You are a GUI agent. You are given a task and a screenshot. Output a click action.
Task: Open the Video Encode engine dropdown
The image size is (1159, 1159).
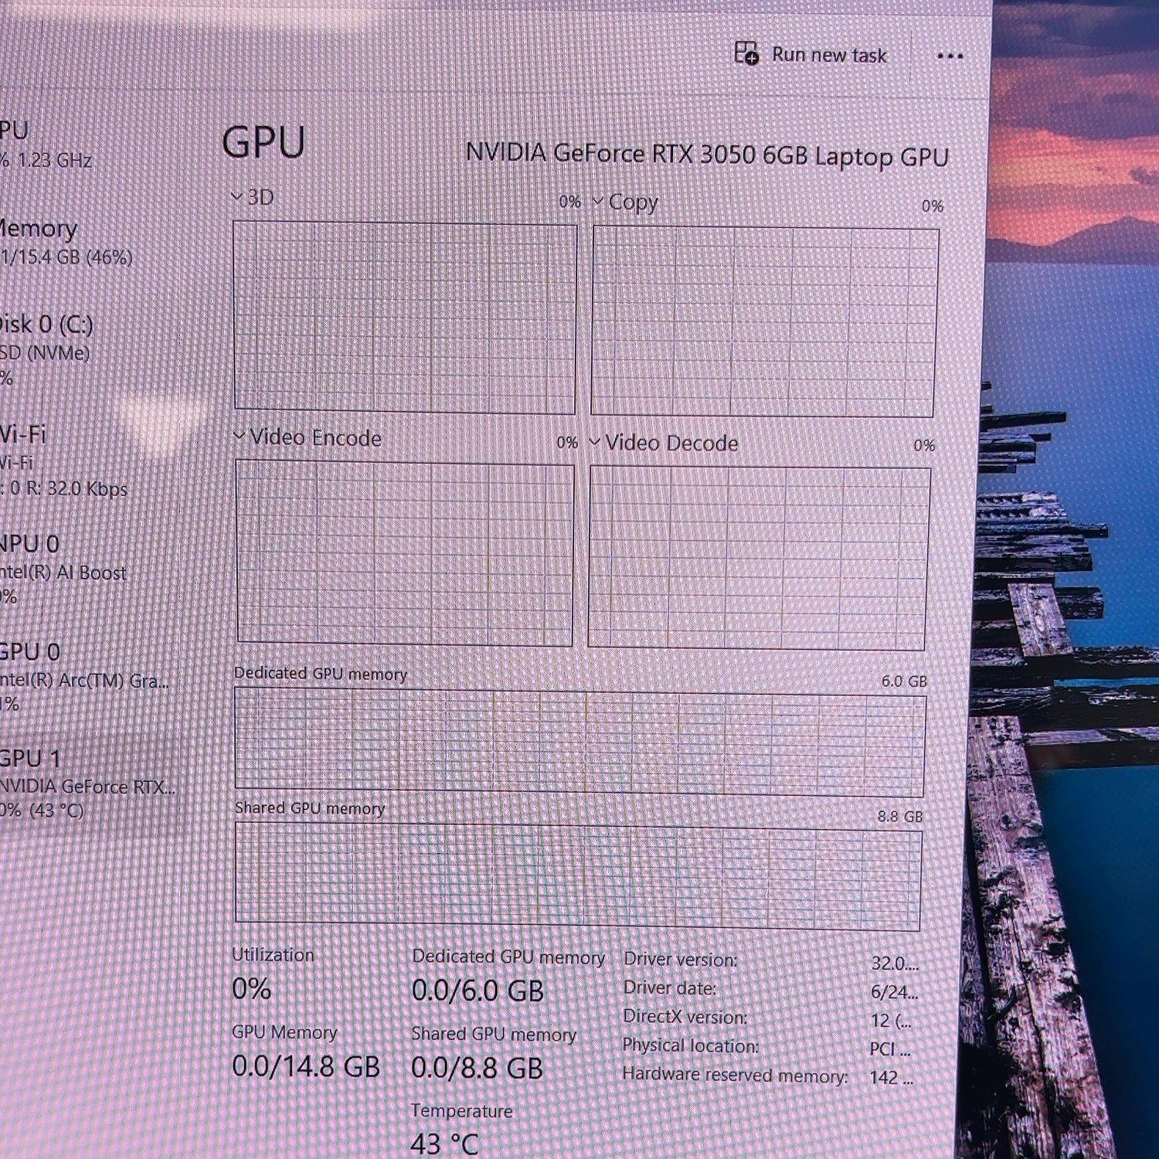pos(240,437)
